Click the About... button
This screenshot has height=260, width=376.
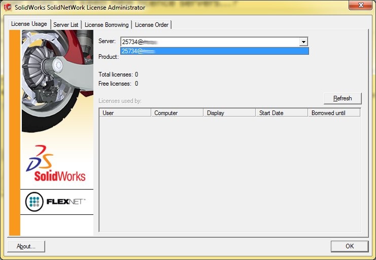tap(26, 246)
